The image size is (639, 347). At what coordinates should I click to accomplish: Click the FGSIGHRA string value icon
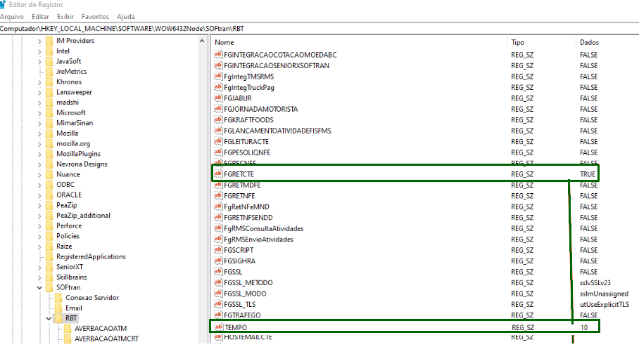tap(218, 261)
